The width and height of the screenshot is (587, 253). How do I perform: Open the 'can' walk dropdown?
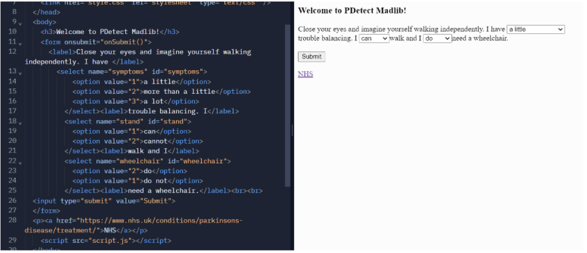[374, 38]
